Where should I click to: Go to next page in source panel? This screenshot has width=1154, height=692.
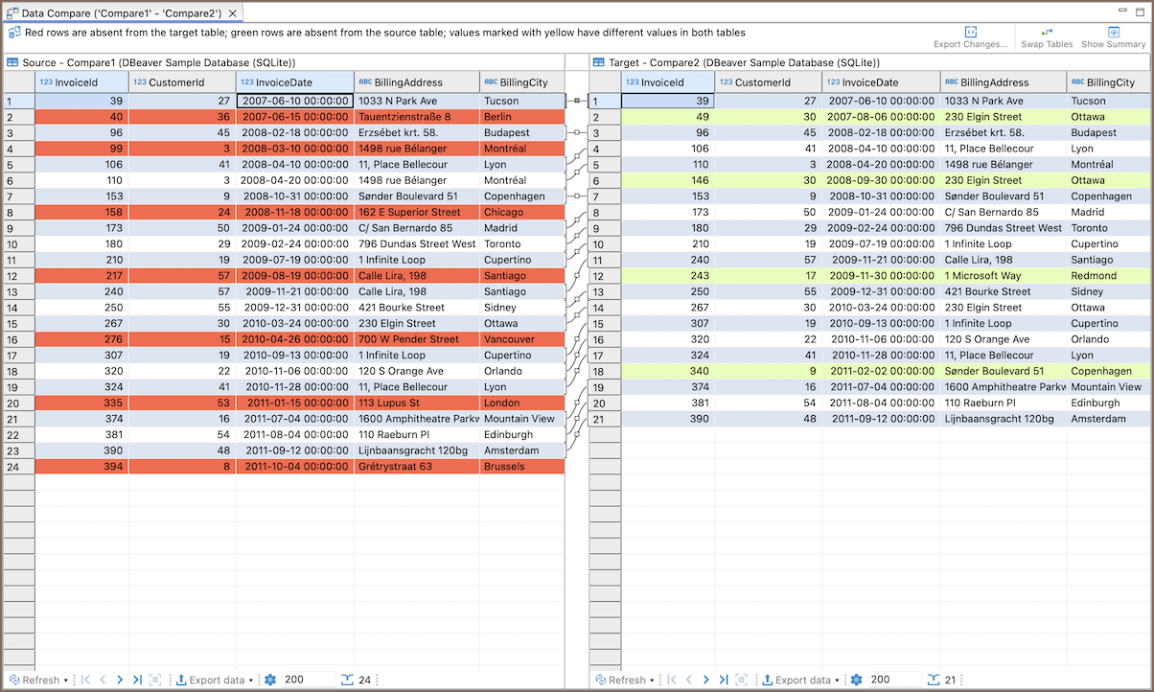click(120, 680)
